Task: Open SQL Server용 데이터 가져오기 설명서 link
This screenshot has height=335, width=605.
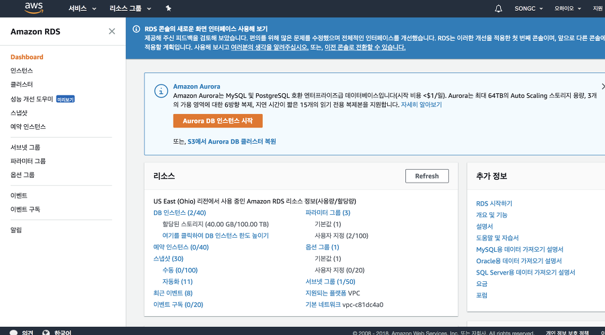Action: (526, 272)
